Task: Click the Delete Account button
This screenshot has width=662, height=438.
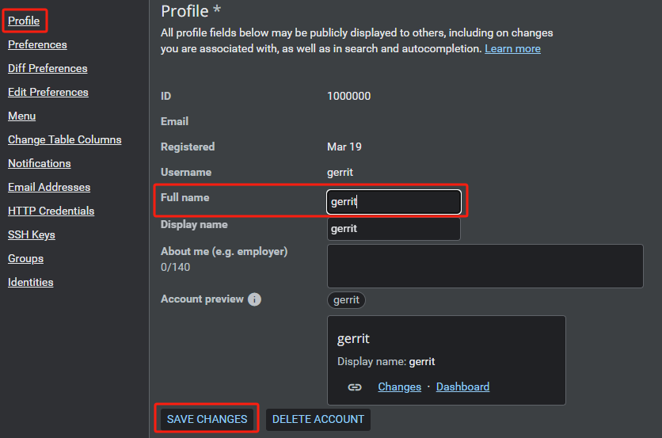Action: coord(318,419)
